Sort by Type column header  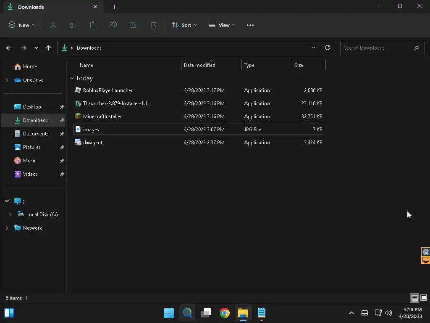(x=249, y=65)
